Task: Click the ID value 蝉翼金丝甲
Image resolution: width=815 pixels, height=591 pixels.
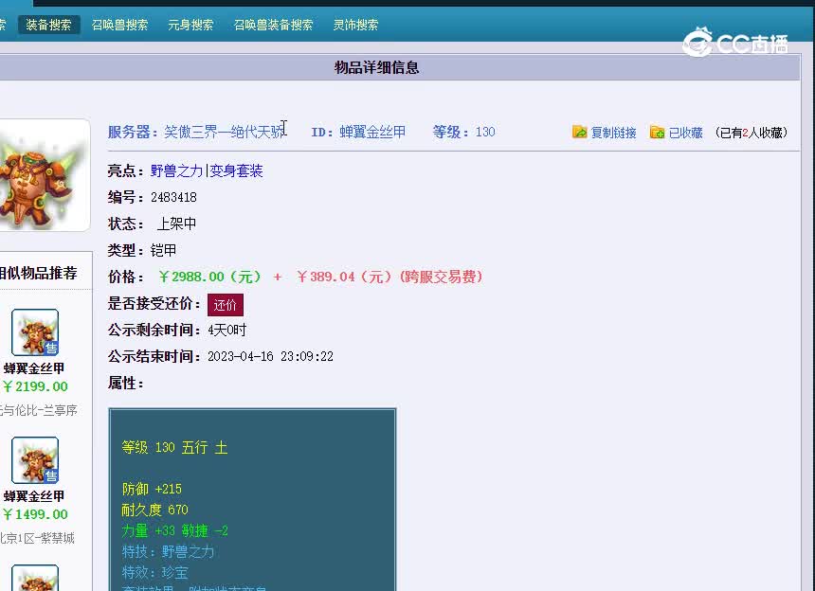Action: pos(372,132)
